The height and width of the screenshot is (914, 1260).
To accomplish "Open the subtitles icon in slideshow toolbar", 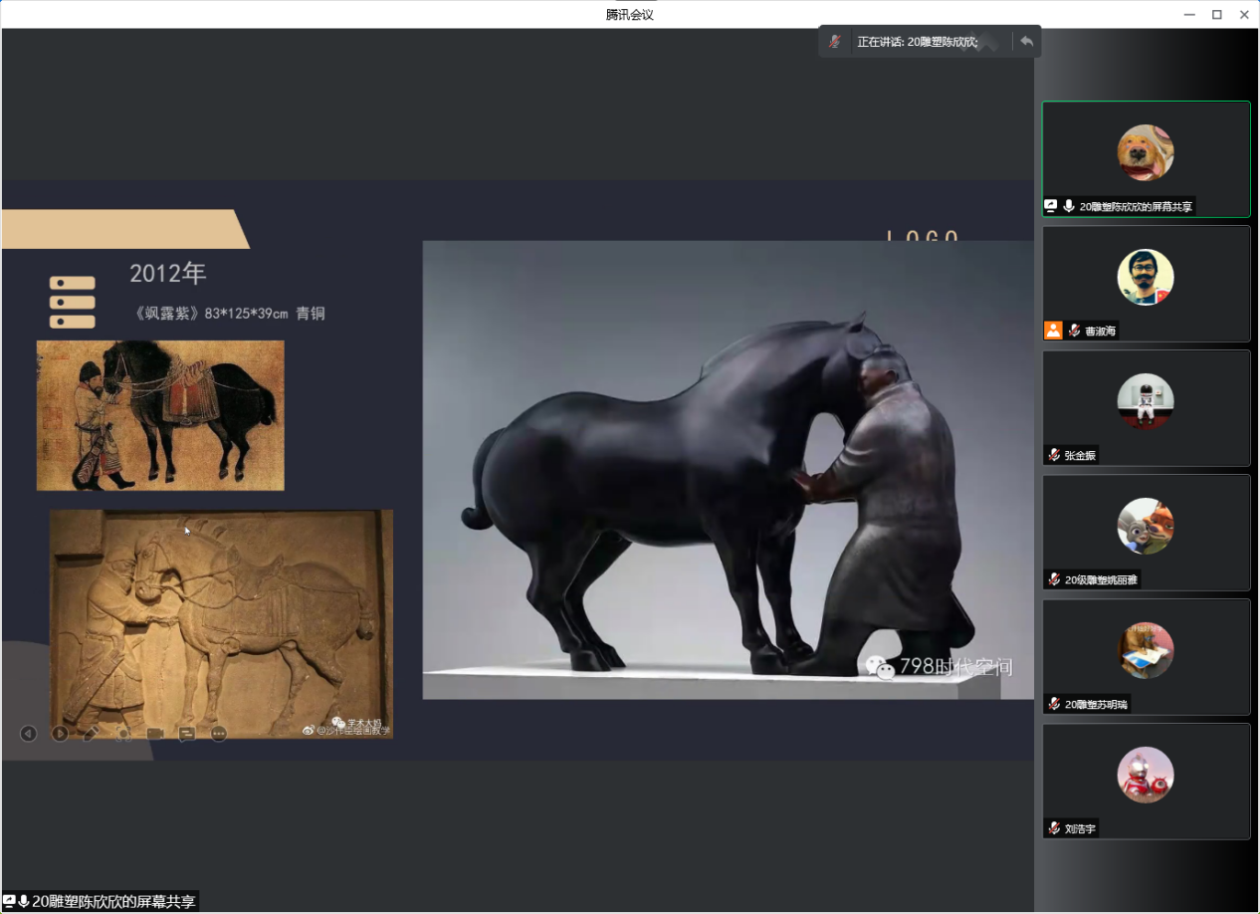I will click(x=187, y=734).
